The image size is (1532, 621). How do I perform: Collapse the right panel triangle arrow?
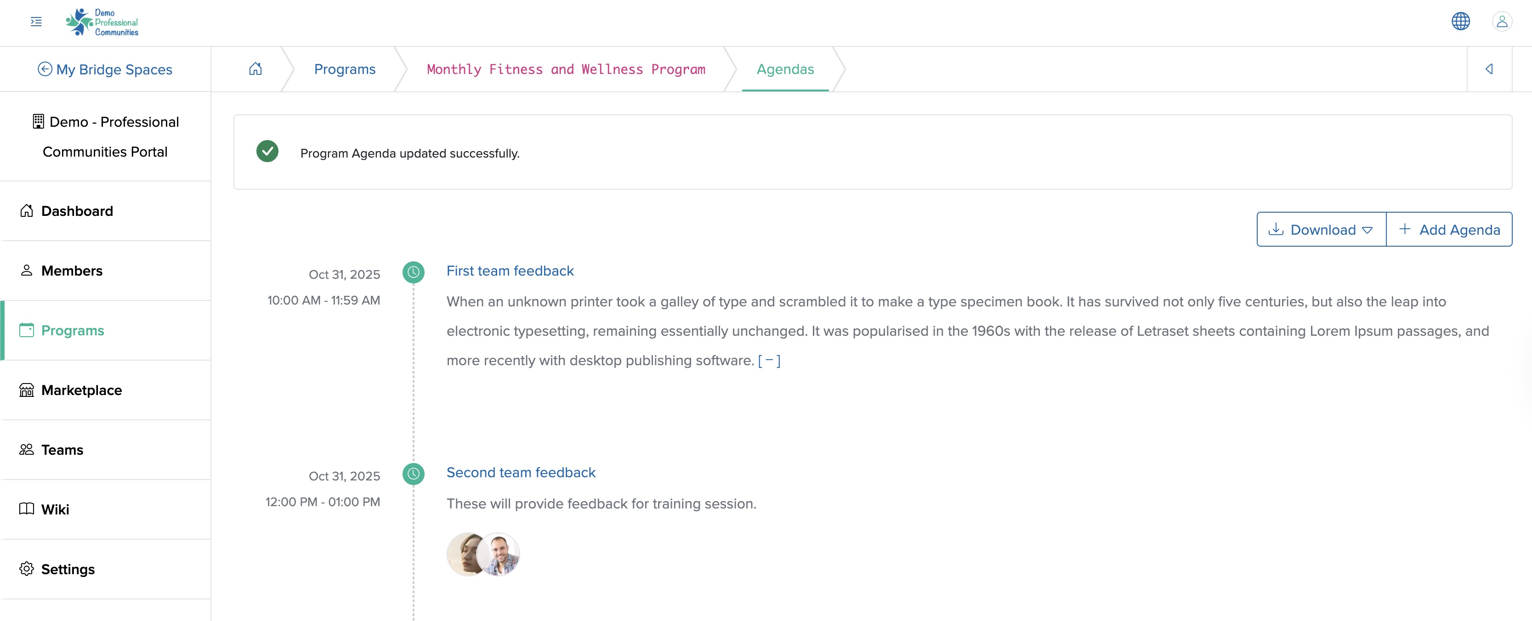coord(1489,69)
